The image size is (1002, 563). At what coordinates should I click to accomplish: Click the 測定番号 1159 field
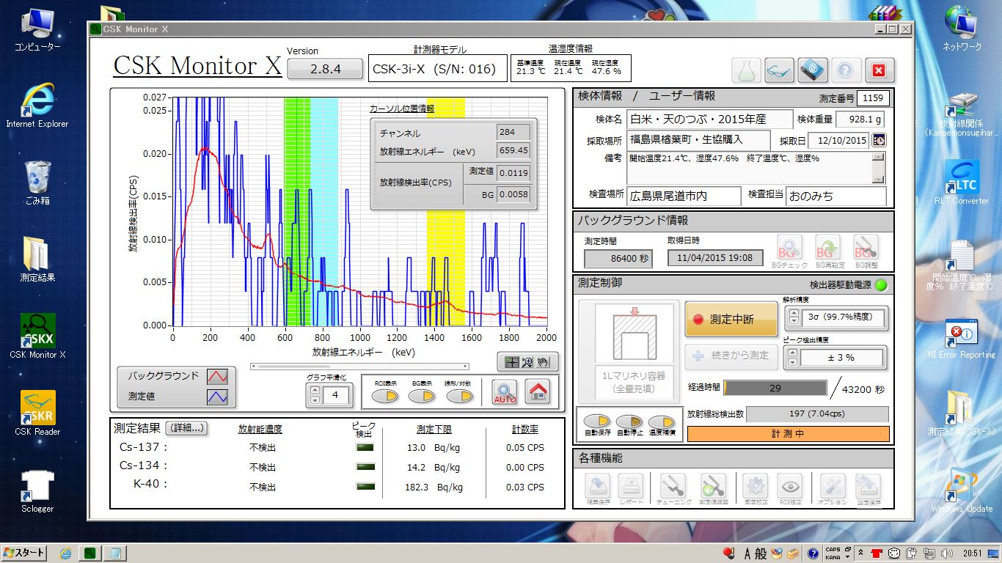pos(873,98)
